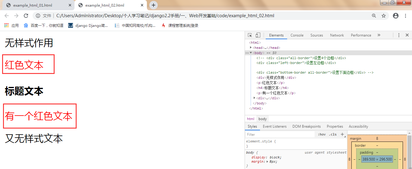The height and width of the screenshot is (169, 412).
Task: Bookmark this page with star icon
Action: point(384,16)
